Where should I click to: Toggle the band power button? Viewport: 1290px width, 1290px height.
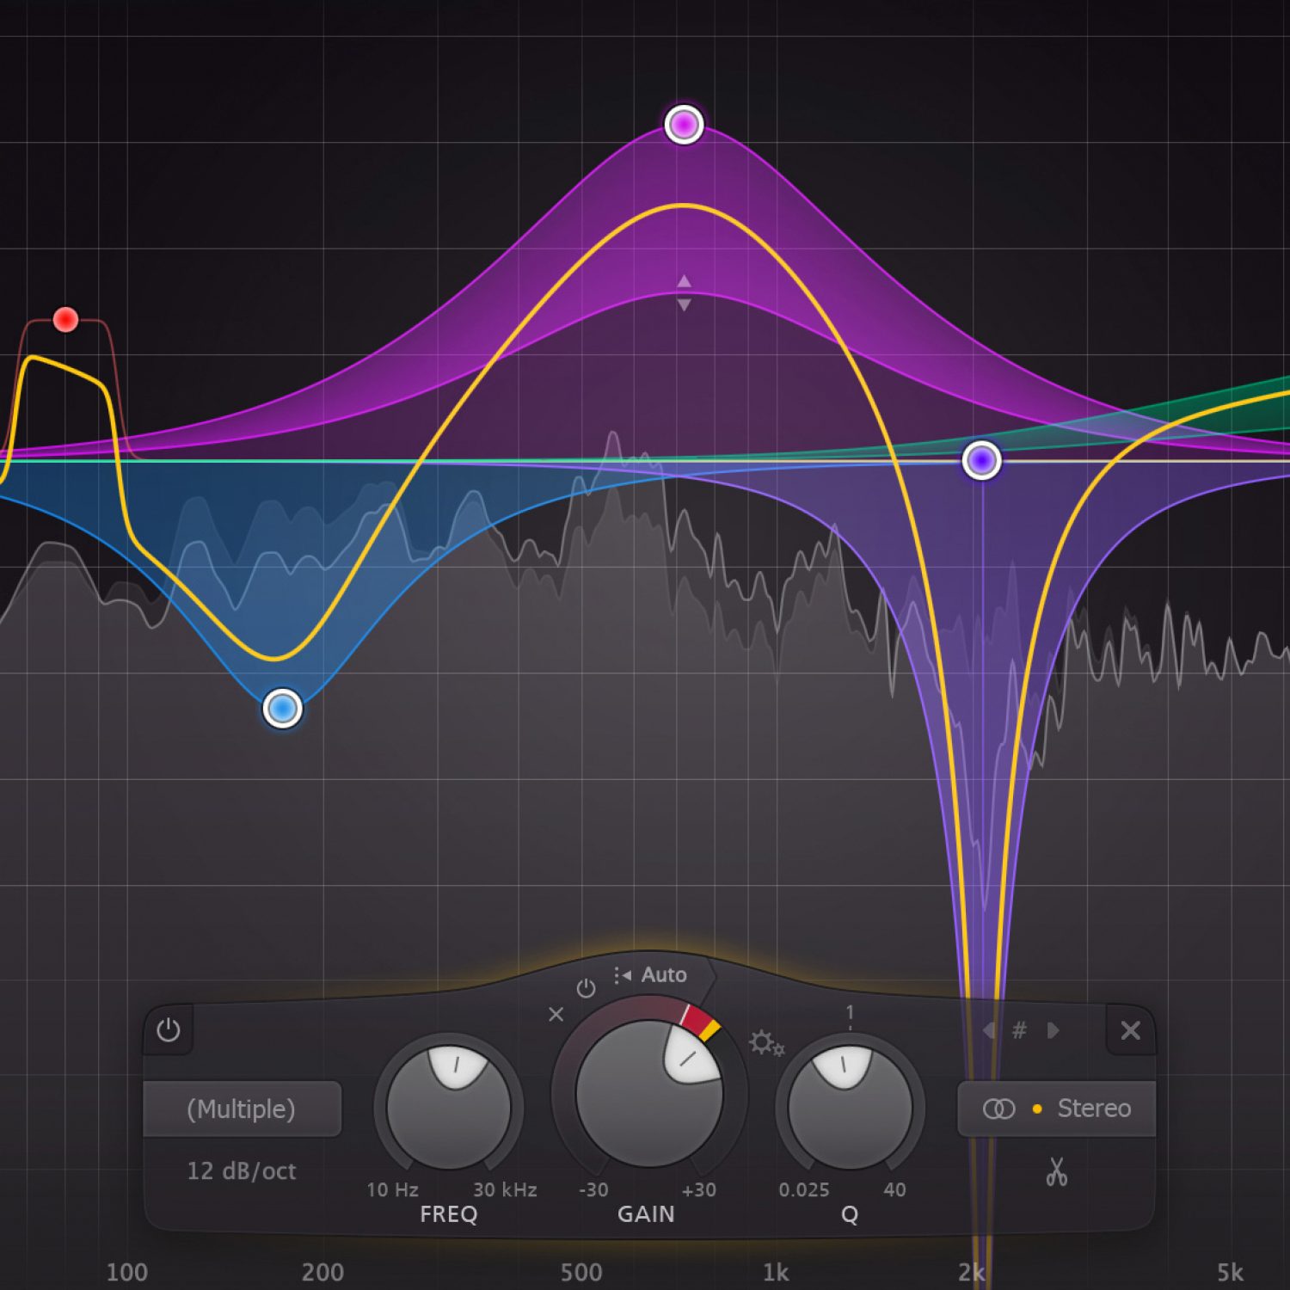click(x=169, y=1029)
